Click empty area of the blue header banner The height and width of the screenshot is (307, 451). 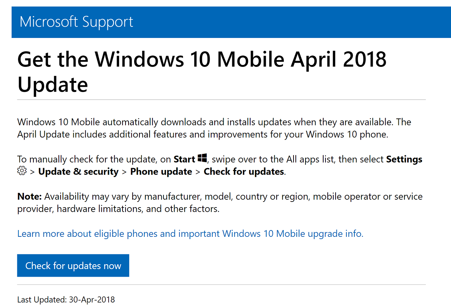pyautogui.click(x=293, y=22)
